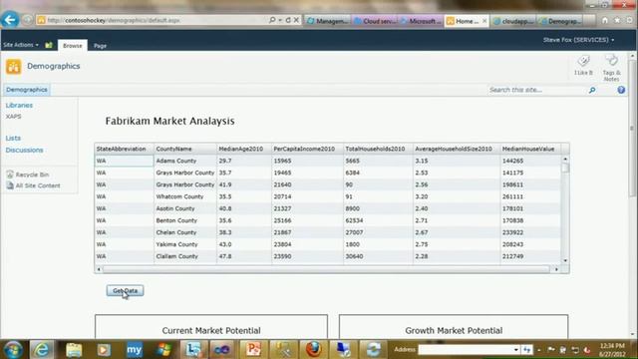Select the Whatcom County cell

[185, 196]
